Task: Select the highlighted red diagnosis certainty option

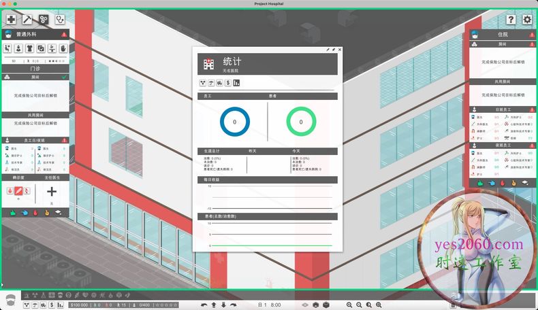Action: [x=18, y=191]
